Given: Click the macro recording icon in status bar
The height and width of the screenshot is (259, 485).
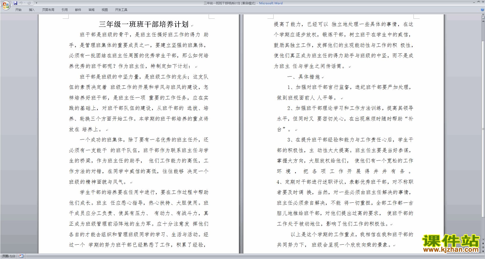Looking at the screenshot, I should pos(21,256).
